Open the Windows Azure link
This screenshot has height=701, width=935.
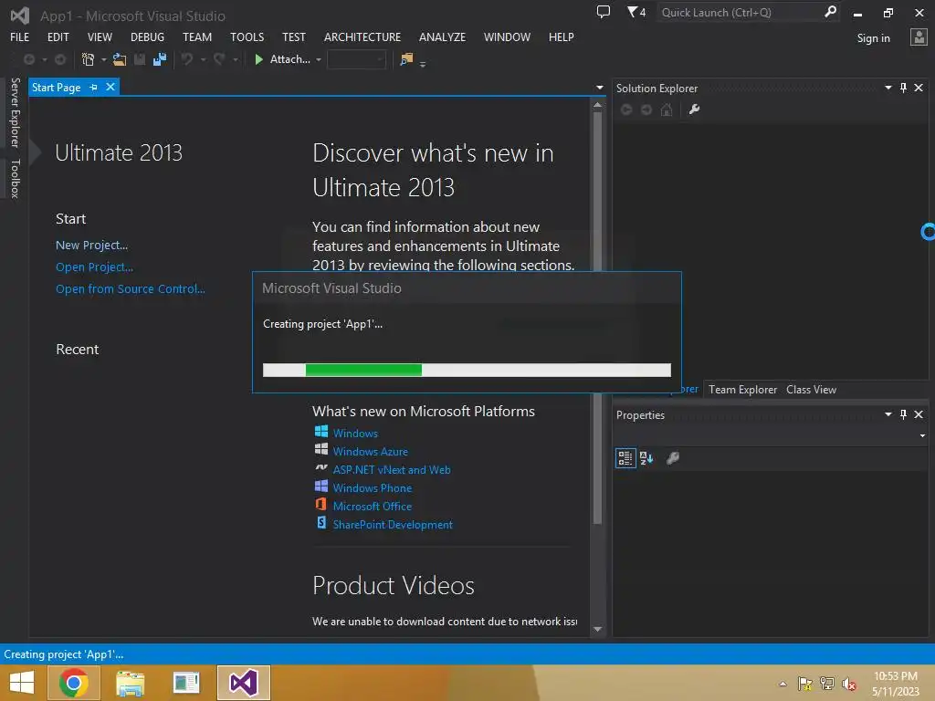(371, 451)
